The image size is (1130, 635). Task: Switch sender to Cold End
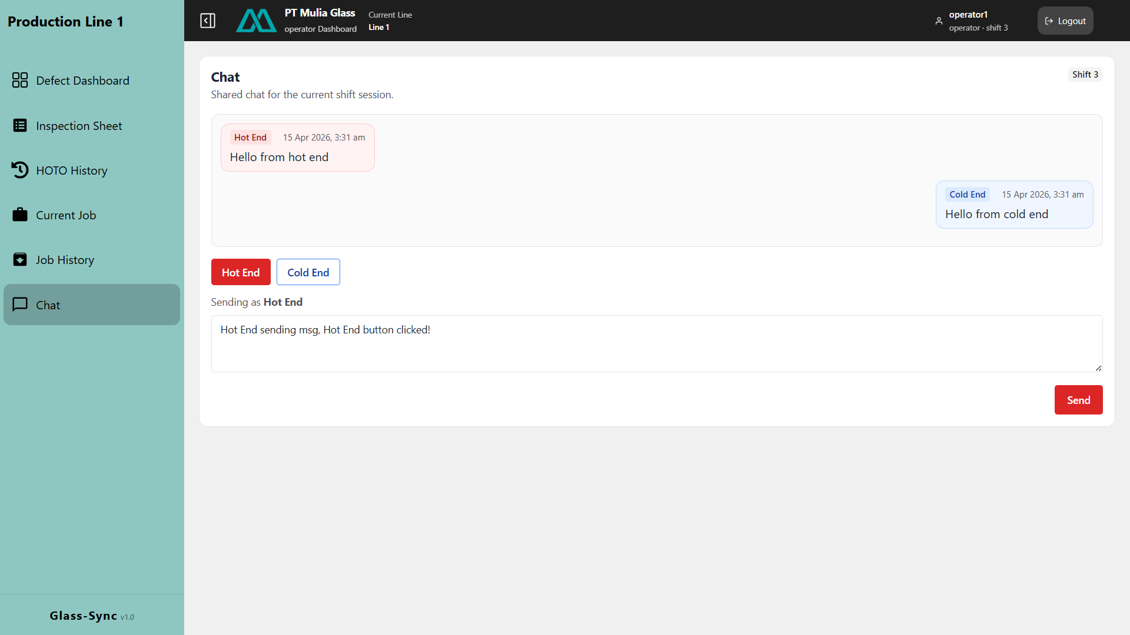308,272
